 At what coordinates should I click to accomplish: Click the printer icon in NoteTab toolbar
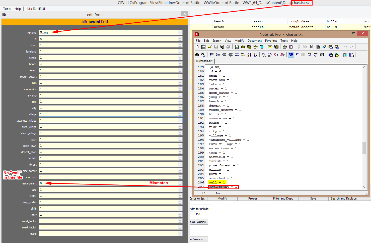click(285, 47)
